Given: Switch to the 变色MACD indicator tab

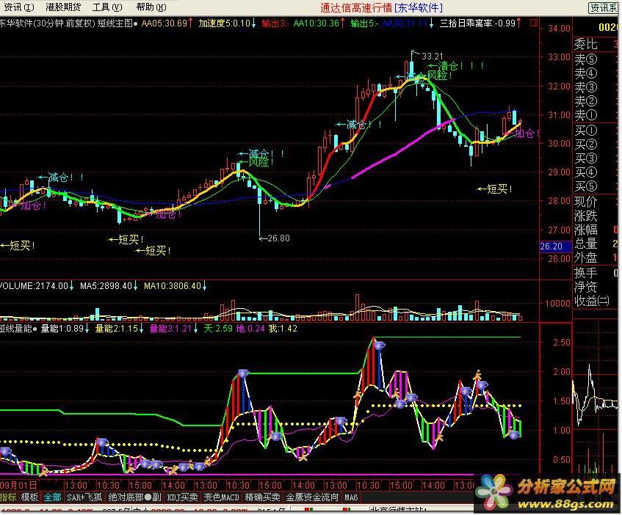Looking at the screenshot, I should tap(221, 497).
